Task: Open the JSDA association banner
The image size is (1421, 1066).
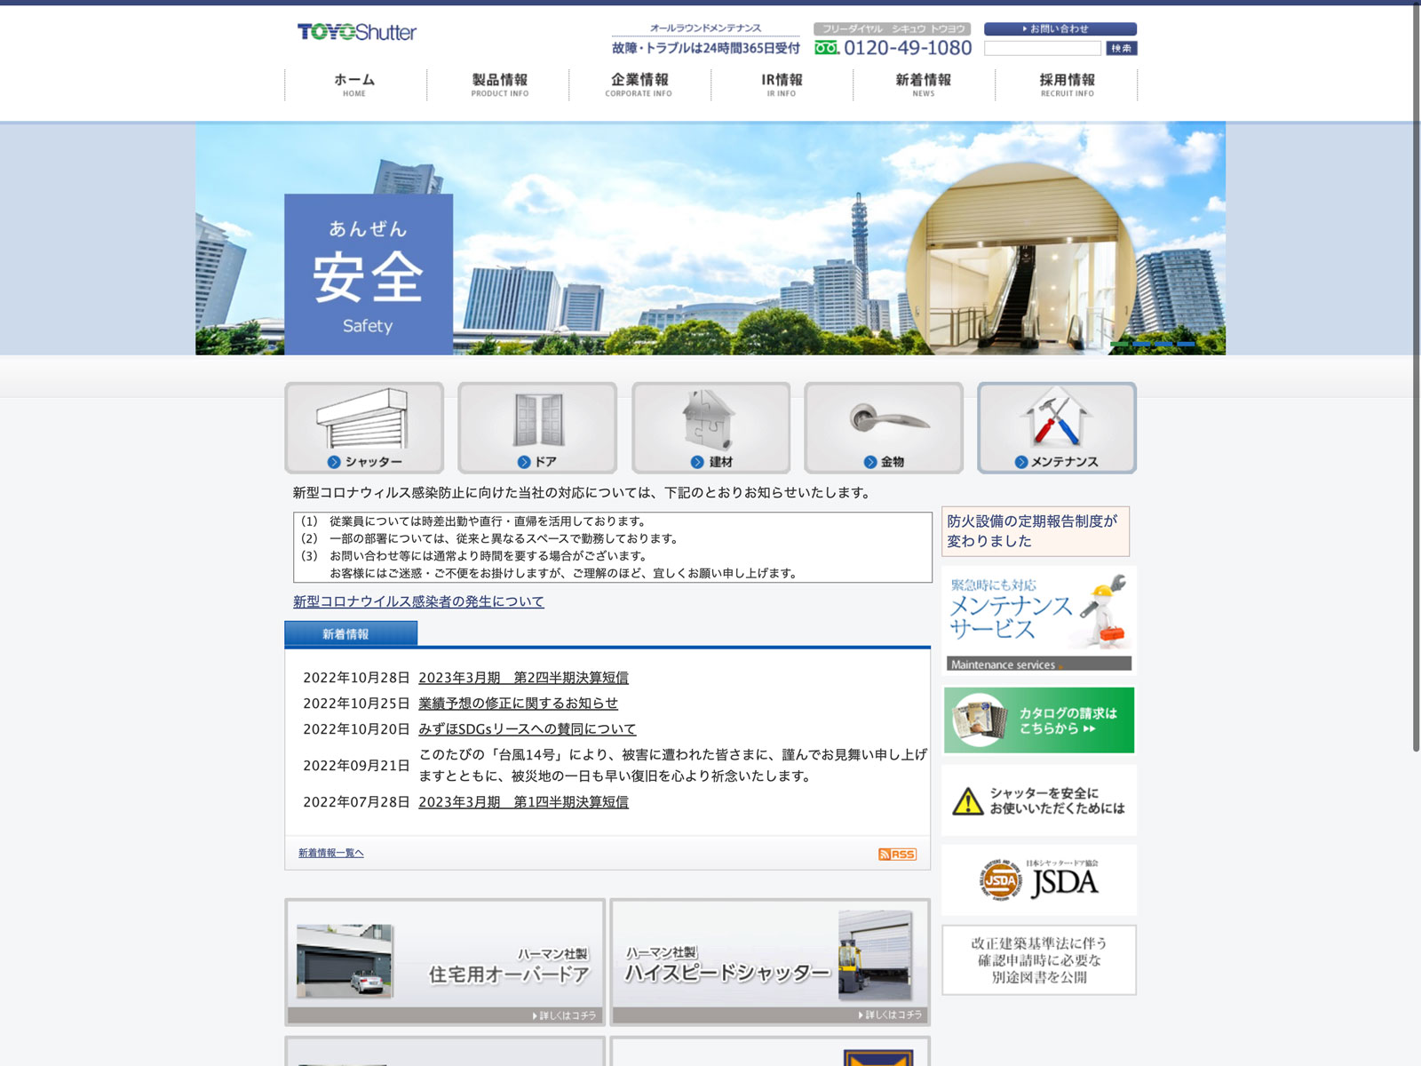Action: point(1038,880)
